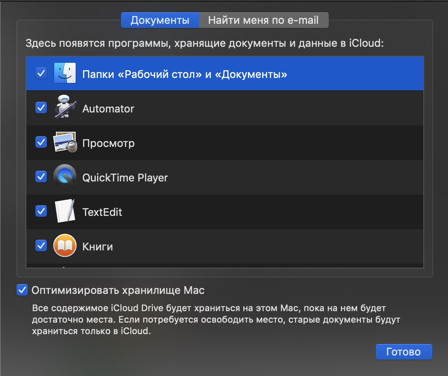The width and height of the screenshot is (448, 376).
Task: Click the Готово button
Action: [404, 352]
